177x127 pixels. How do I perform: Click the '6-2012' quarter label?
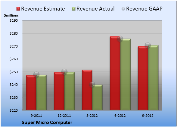pyautogui.click(x=120, y=116)
